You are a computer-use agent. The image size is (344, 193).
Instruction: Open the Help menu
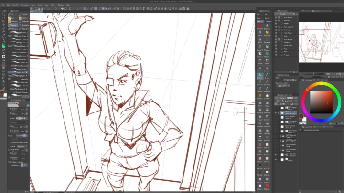(68, 5)
